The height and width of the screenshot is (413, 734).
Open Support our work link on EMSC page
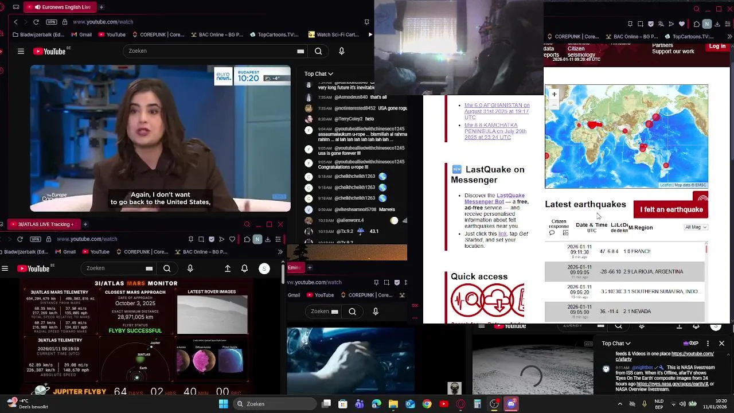673,52
